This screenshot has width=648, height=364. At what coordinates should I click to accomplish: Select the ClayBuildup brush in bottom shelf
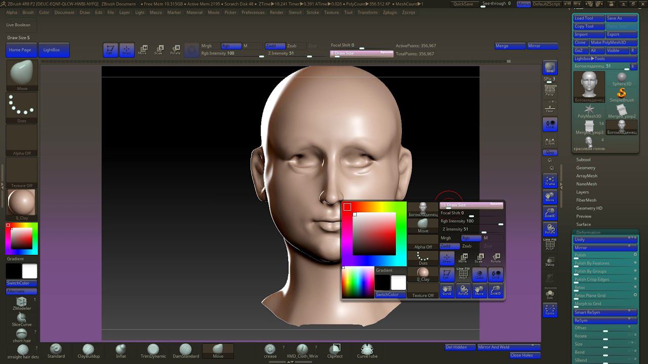pyautogui.click(x=88, y=350)
